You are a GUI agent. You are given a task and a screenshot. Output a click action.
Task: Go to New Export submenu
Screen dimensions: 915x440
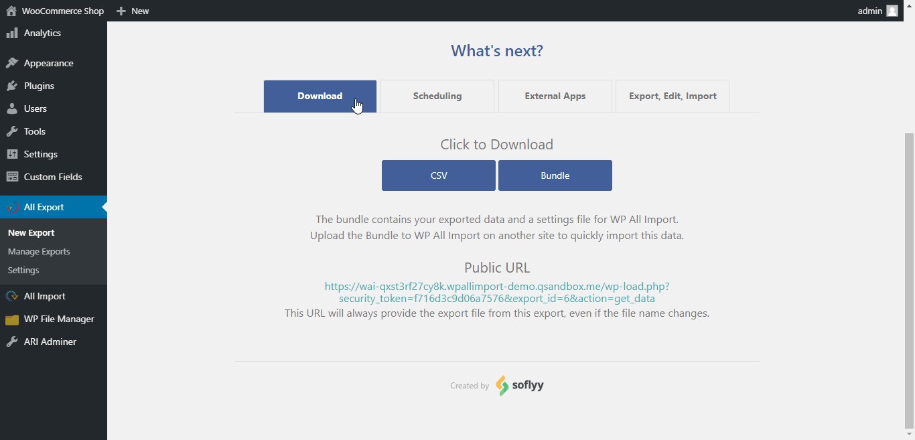[x=31, y=232]
